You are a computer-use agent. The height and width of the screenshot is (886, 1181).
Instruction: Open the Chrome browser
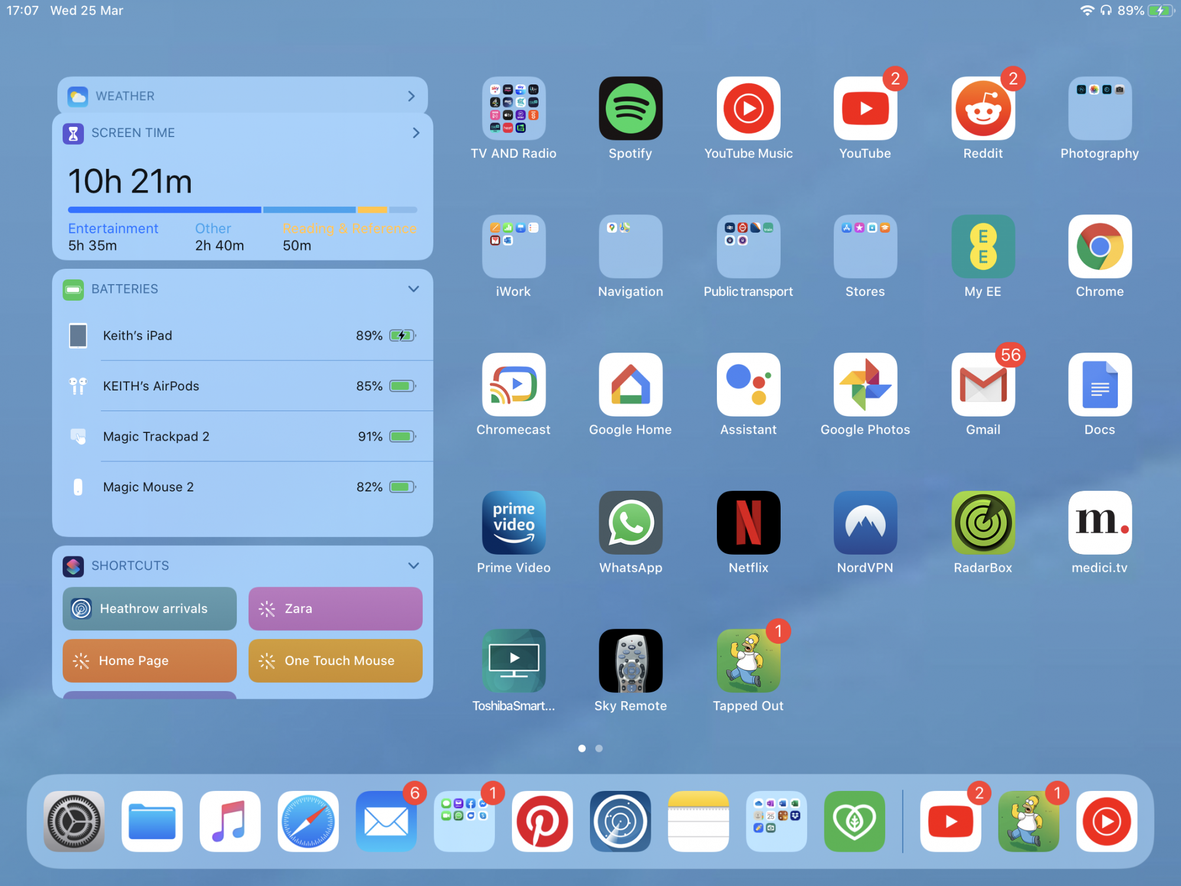(1100, 246)
